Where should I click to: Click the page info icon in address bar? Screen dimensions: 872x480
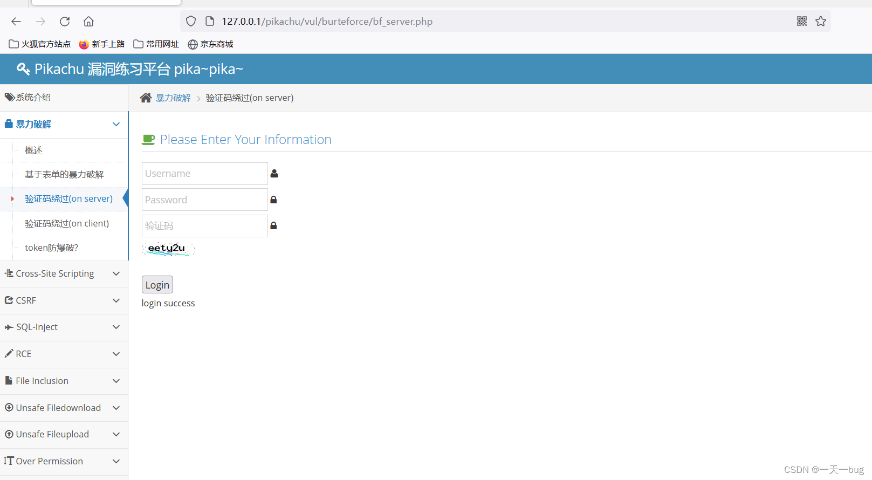pyautogui.click(x=210, y=21)
